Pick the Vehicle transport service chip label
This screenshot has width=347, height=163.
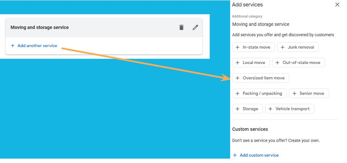click(x=293, y=109)
